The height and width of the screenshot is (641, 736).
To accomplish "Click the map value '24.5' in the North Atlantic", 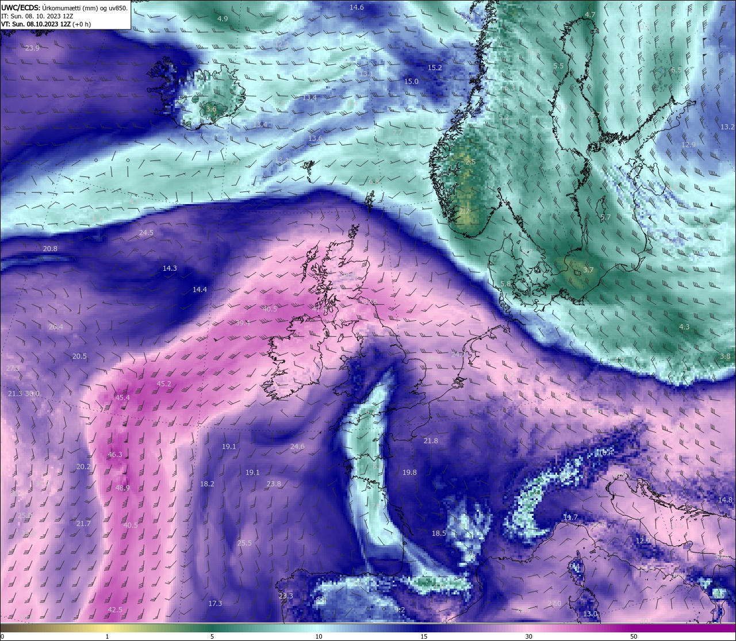I will (146, 232).
